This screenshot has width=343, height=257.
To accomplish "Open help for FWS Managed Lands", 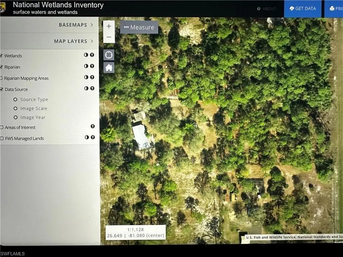I will 92,137.
